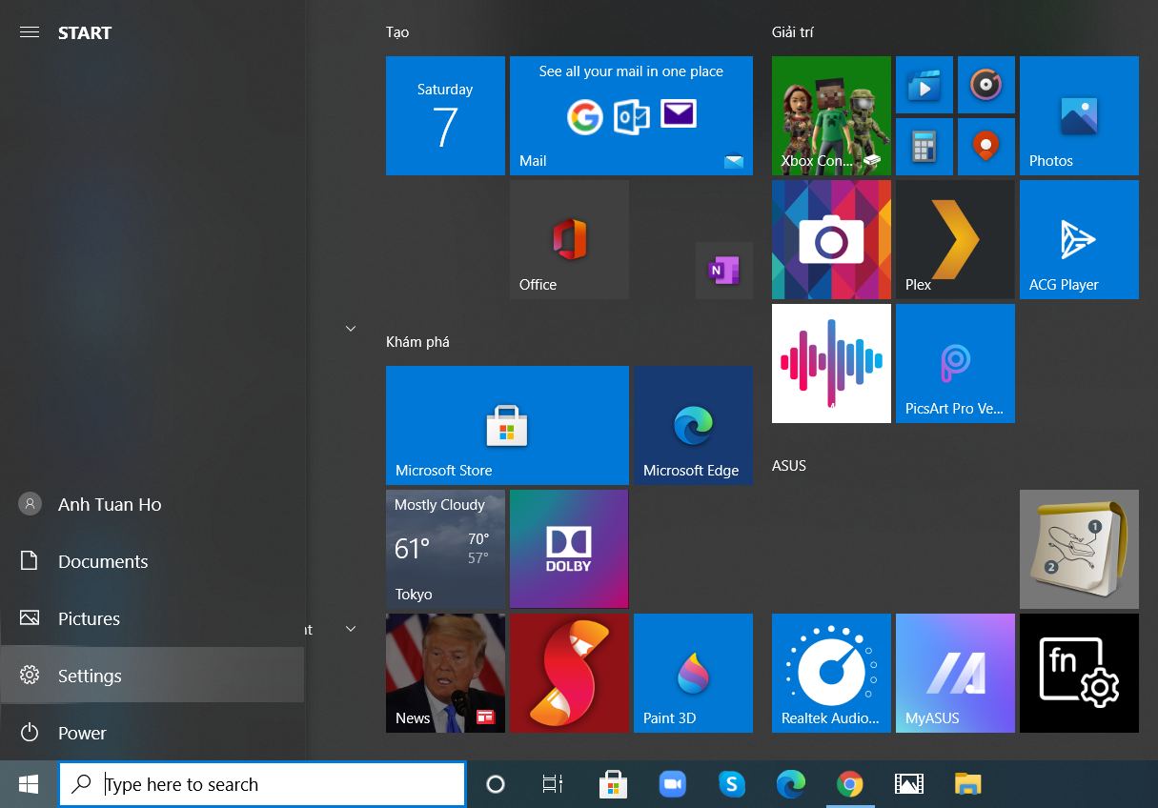The width and height of the screenshot is (1158, 808).
Task: Open the red S app tile beside News
Action: click(569, 673)
